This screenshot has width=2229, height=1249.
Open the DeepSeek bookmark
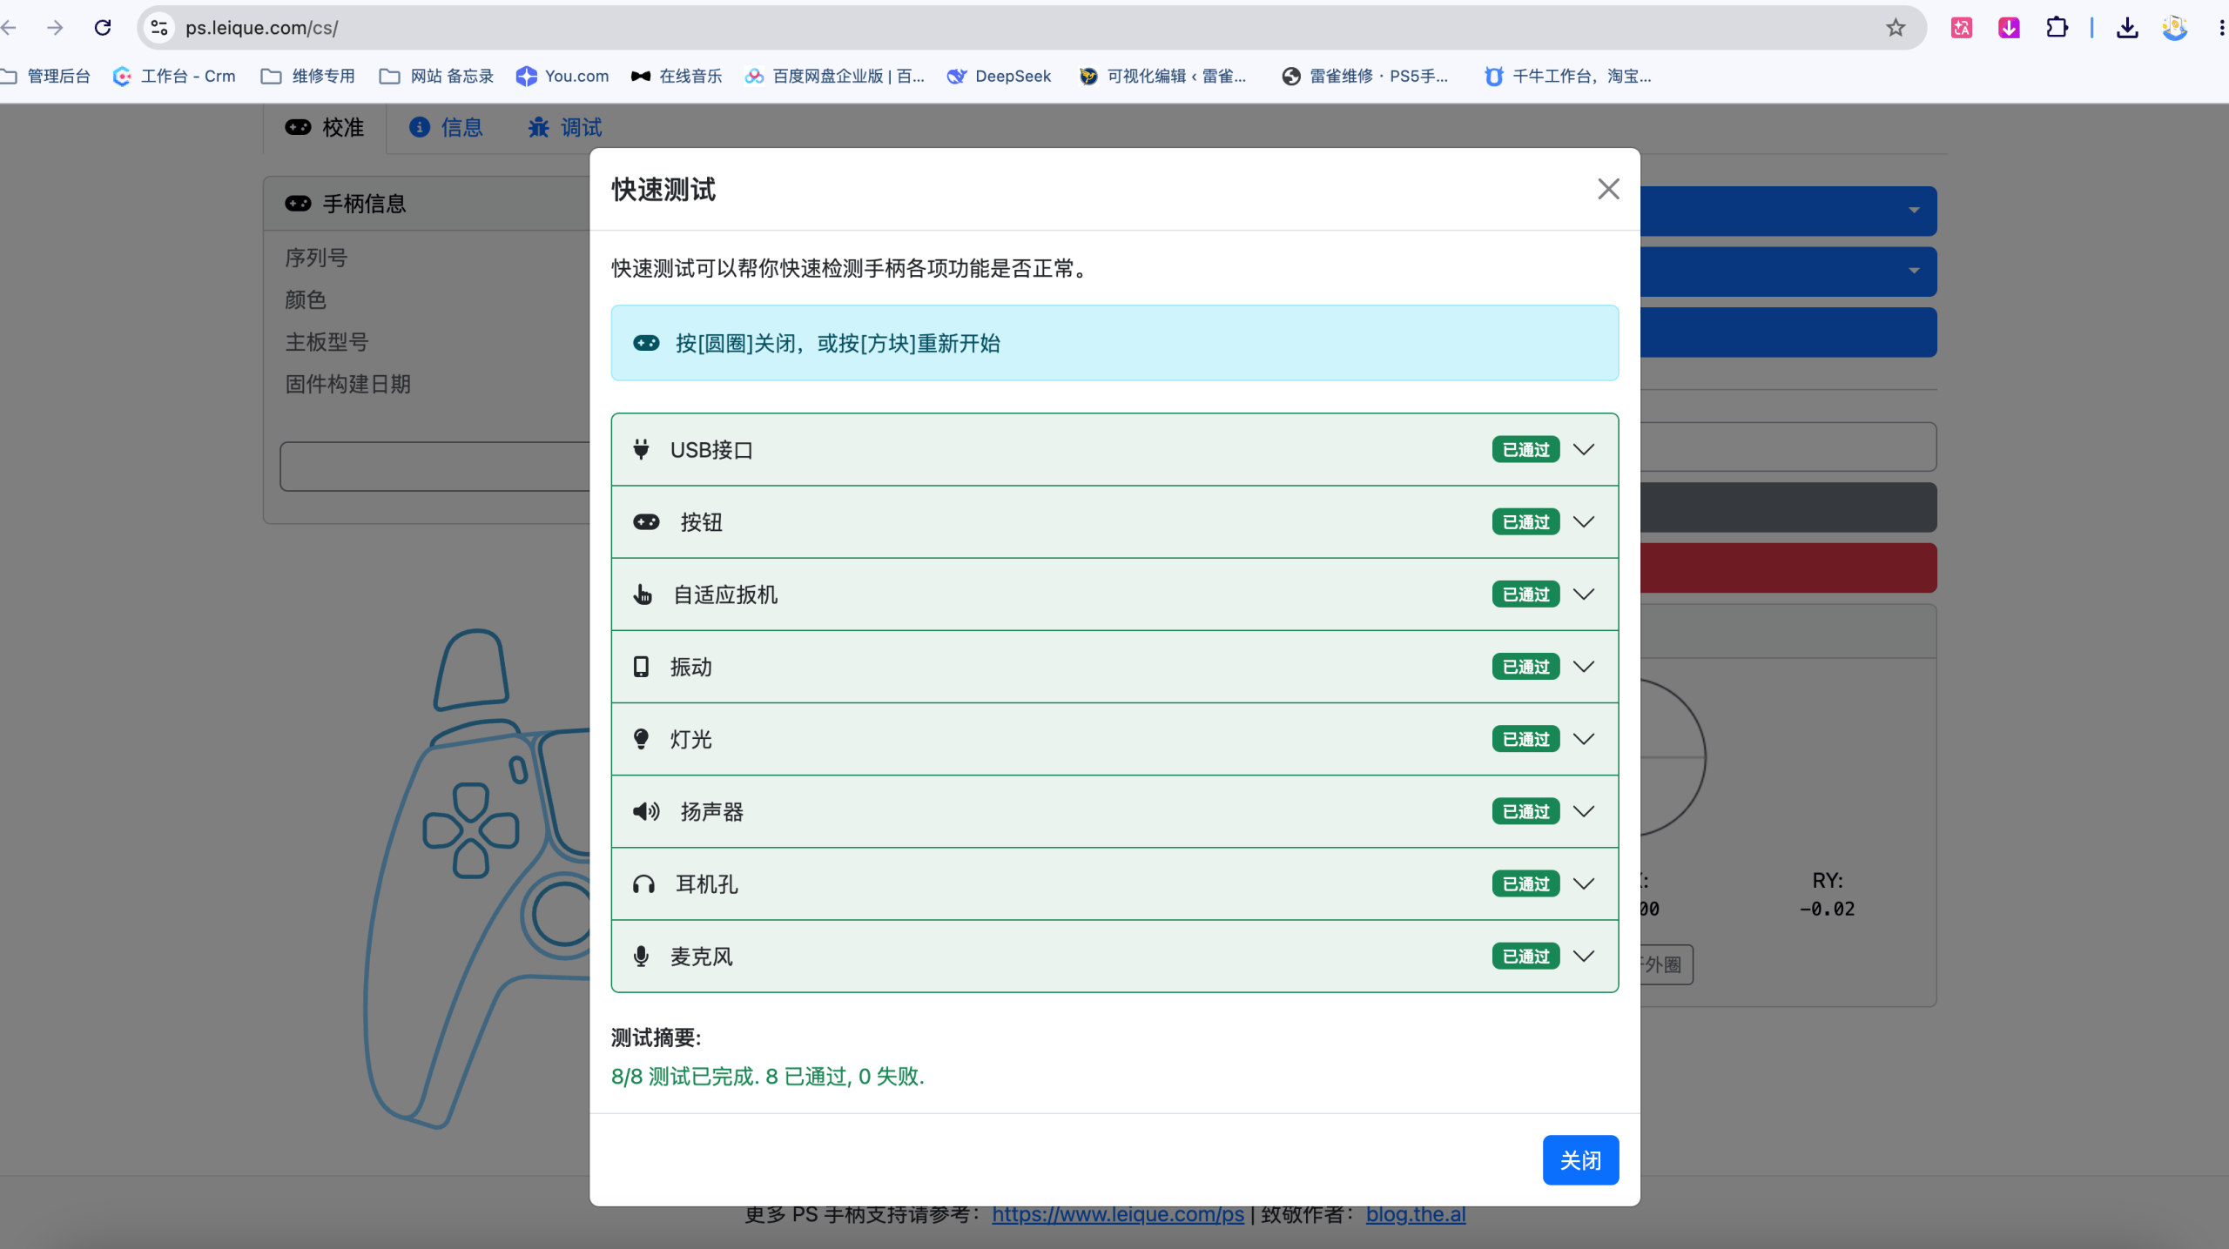point(1000,77)
